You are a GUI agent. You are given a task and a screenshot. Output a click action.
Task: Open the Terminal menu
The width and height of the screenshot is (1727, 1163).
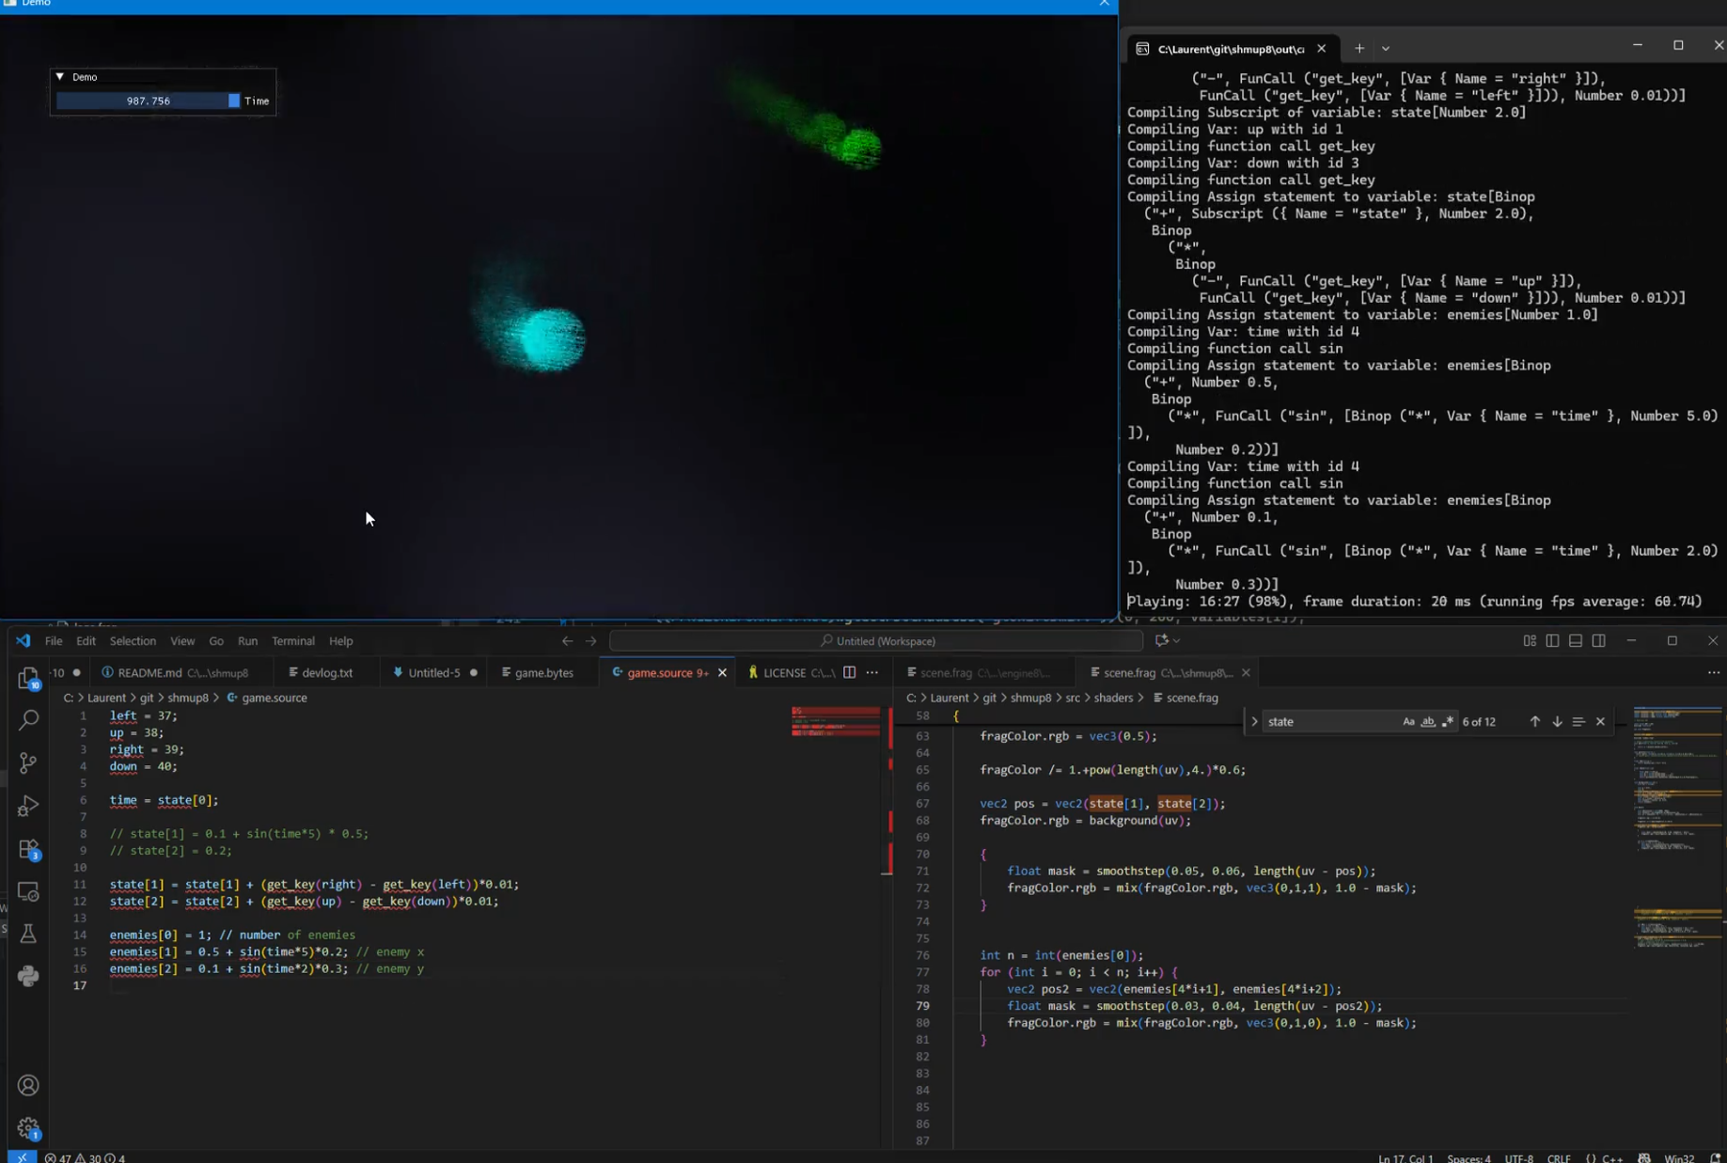tap(292, 640)
